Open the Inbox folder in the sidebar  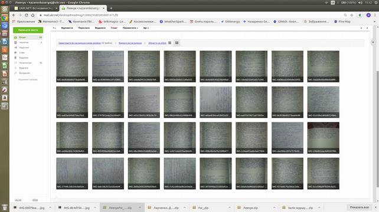(28, 37)
